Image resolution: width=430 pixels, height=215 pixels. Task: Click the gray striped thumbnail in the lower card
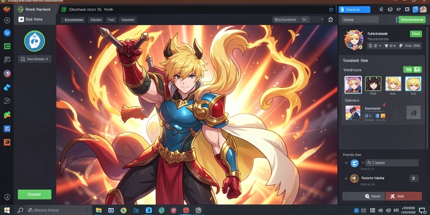tap(414, 113)
